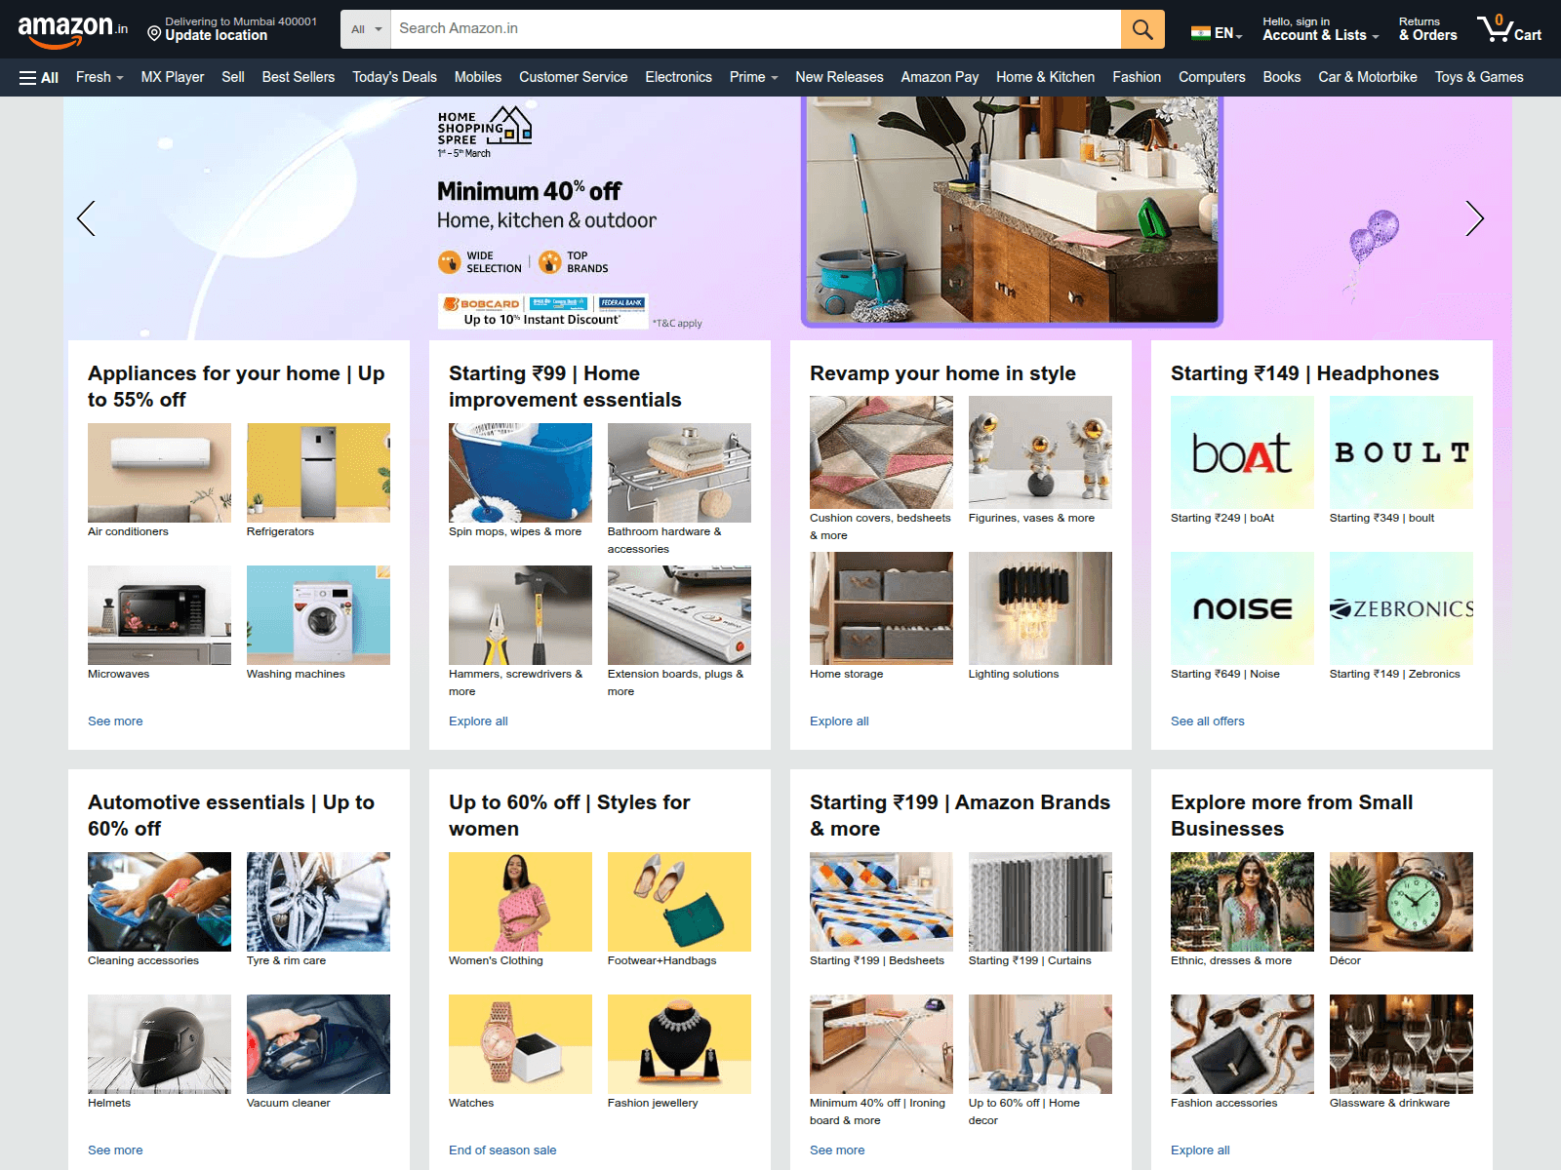Viewport: 1561px width, 1170px height.
Task: Open the Washing machines thumbnail
Action: tap(318, 615)
